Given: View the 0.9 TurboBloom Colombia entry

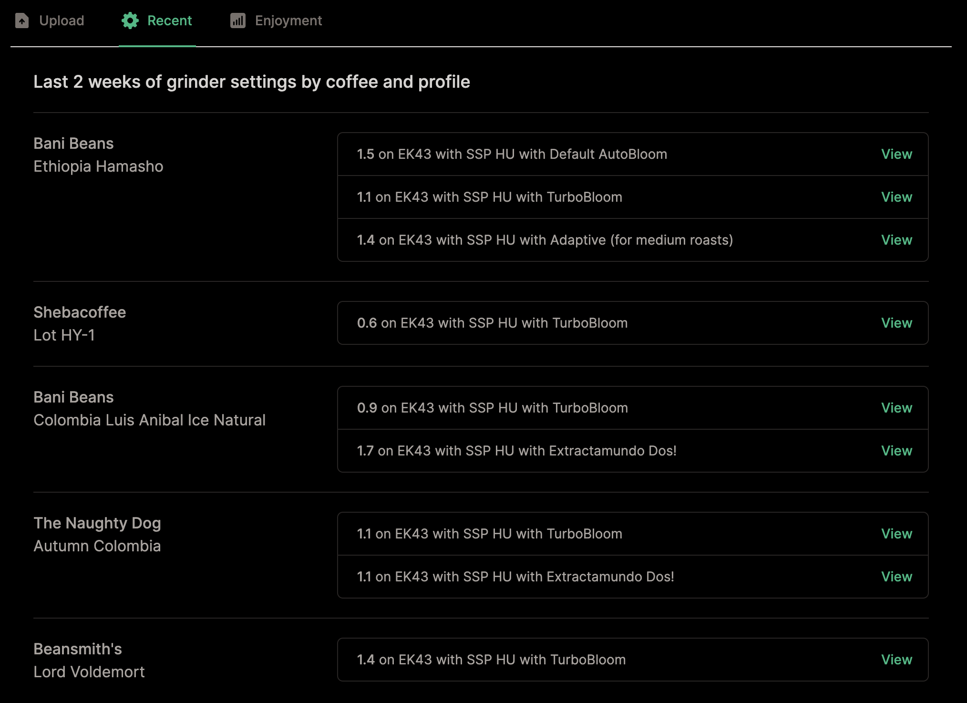Looking at the screenshot, I should tap(896, 408).
